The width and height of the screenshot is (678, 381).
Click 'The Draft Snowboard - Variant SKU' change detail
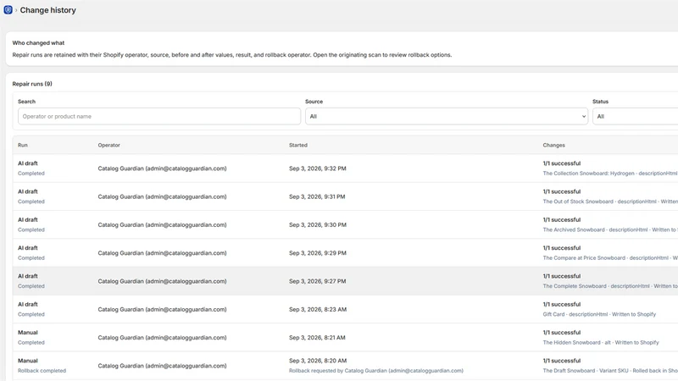[x=610, y=371]
